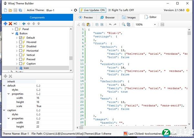The image size is (194, 138).
Task: Open the Active Theme dropdown
Action: coord(72,10)
